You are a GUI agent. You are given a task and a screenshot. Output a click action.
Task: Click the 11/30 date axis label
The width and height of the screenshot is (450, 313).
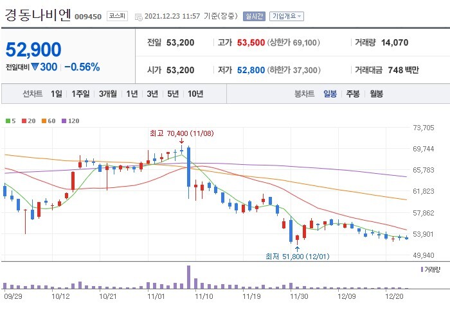click(x=299, y=296)
